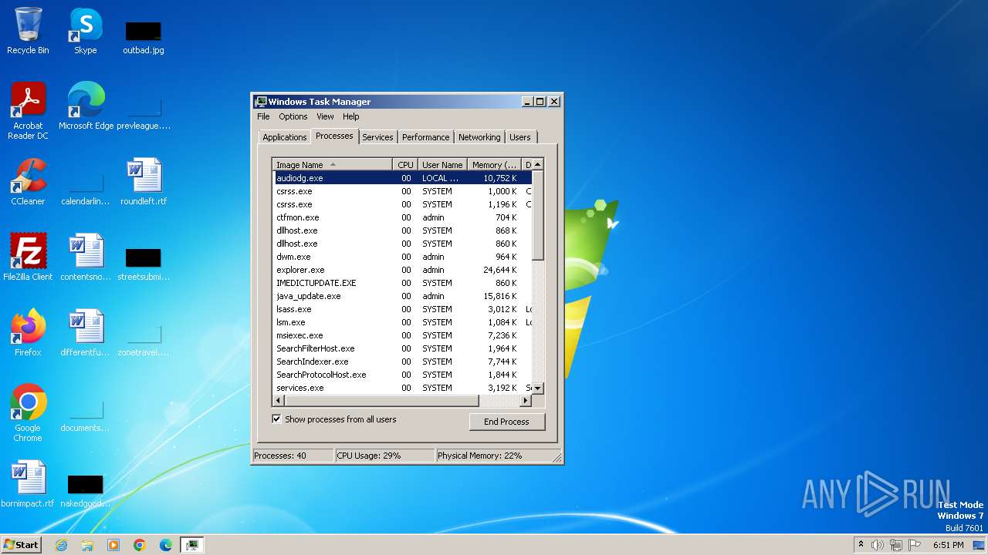Open the CCleaner desktop shortcut
This screenshot has width=988, height=555.
coord(28,182)
